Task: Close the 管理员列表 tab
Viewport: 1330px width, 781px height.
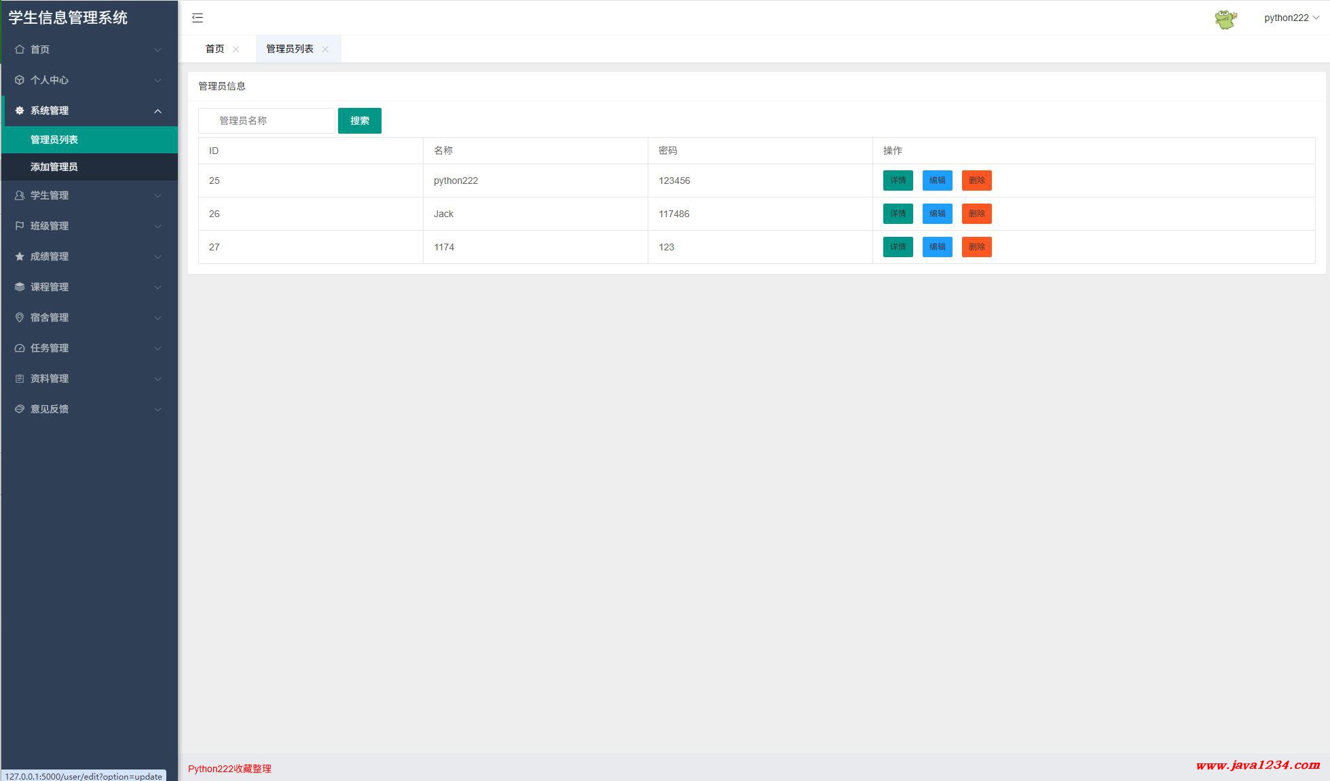Action: pos(325,50)
